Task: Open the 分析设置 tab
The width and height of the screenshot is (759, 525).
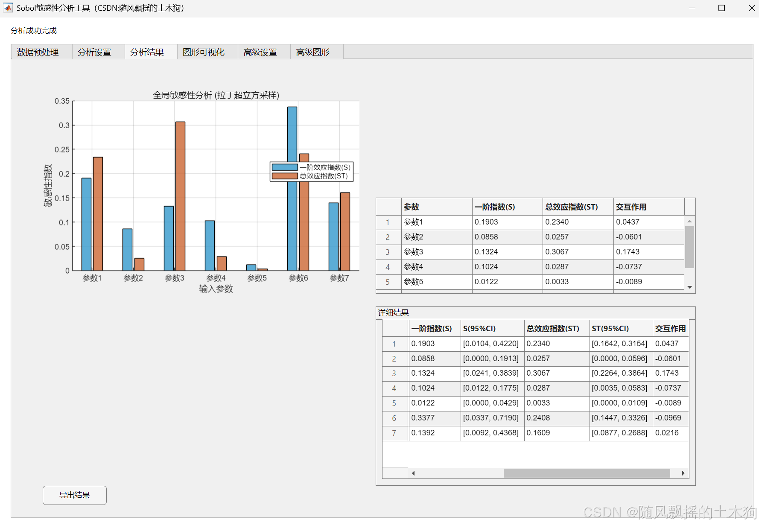Action: (99, 52)
